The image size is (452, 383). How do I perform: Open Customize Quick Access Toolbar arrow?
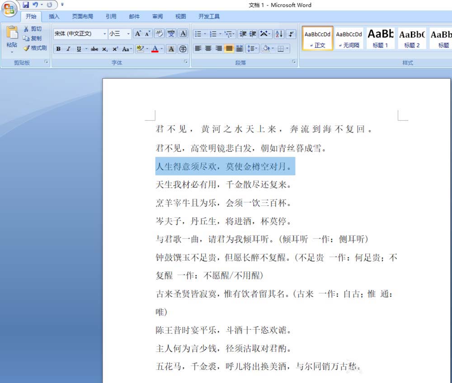(x=62, y=5)
